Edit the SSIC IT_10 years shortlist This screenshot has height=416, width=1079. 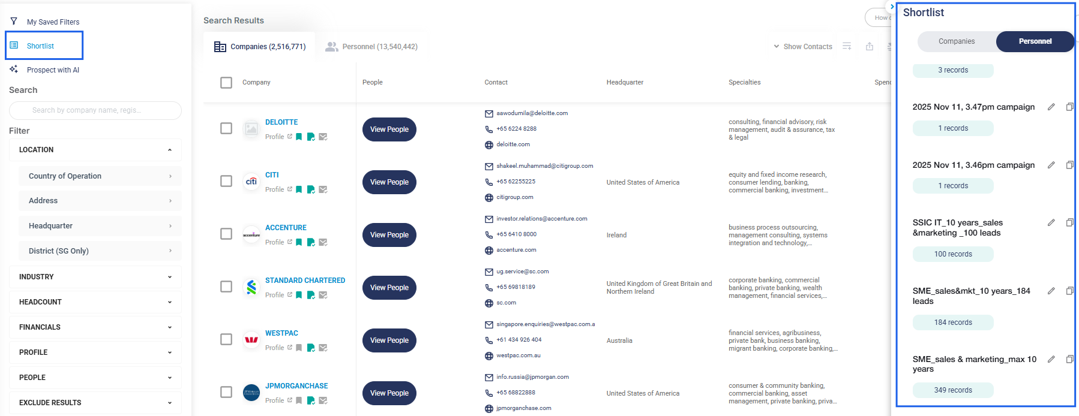pyautogui.click(x=1051, y=222)
